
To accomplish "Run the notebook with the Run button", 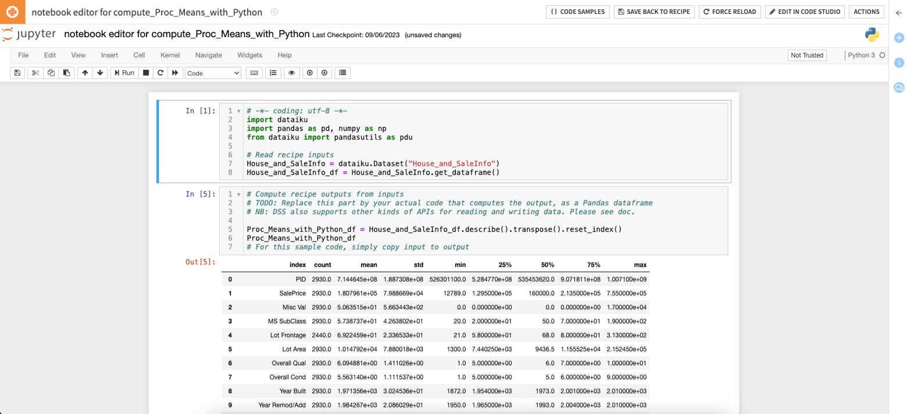I will pos(124,73).
